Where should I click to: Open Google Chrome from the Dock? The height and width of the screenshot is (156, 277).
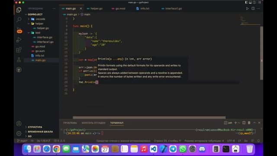tap(56, 149)
